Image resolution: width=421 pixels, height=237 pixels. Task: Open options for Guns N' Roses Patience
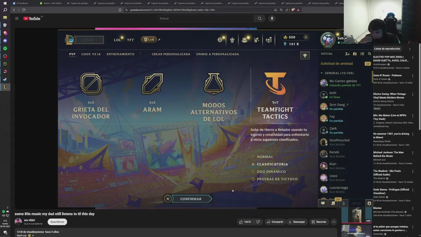point(413,76)
